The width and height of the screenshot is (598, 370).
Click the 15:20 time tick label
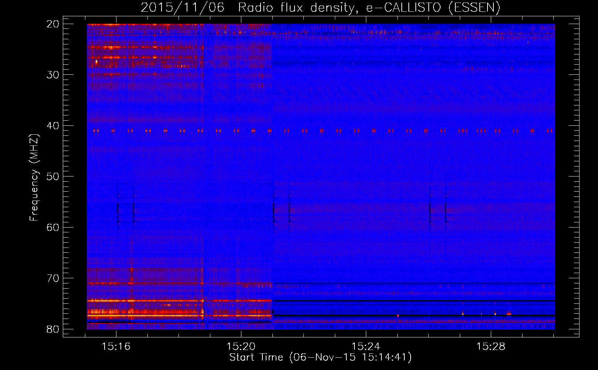(x=241, y=347)
